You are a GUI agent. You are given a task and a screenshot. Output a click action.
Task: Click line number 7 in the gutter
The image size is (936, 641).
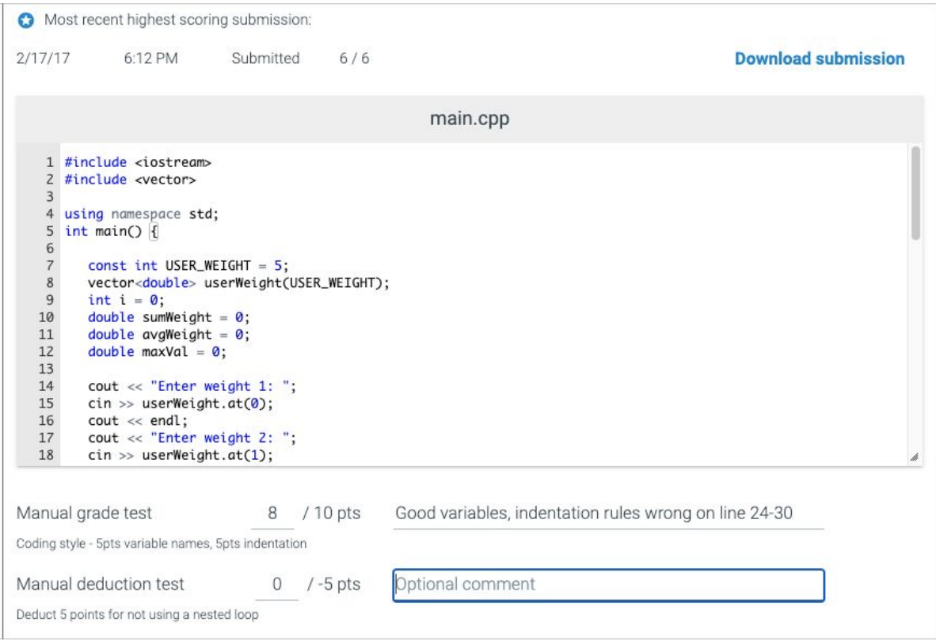(48, 265)
